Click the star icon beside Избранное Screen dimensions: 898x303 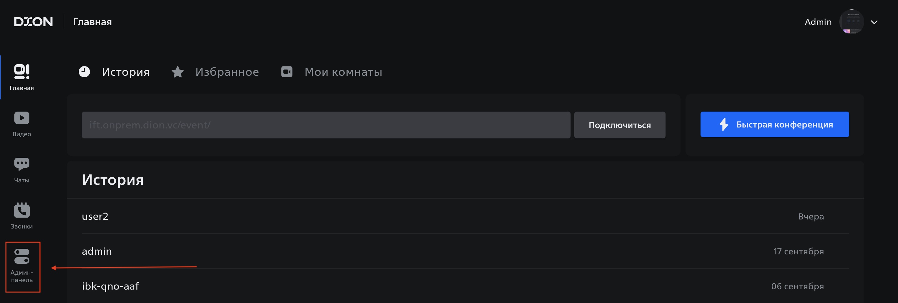178,72
